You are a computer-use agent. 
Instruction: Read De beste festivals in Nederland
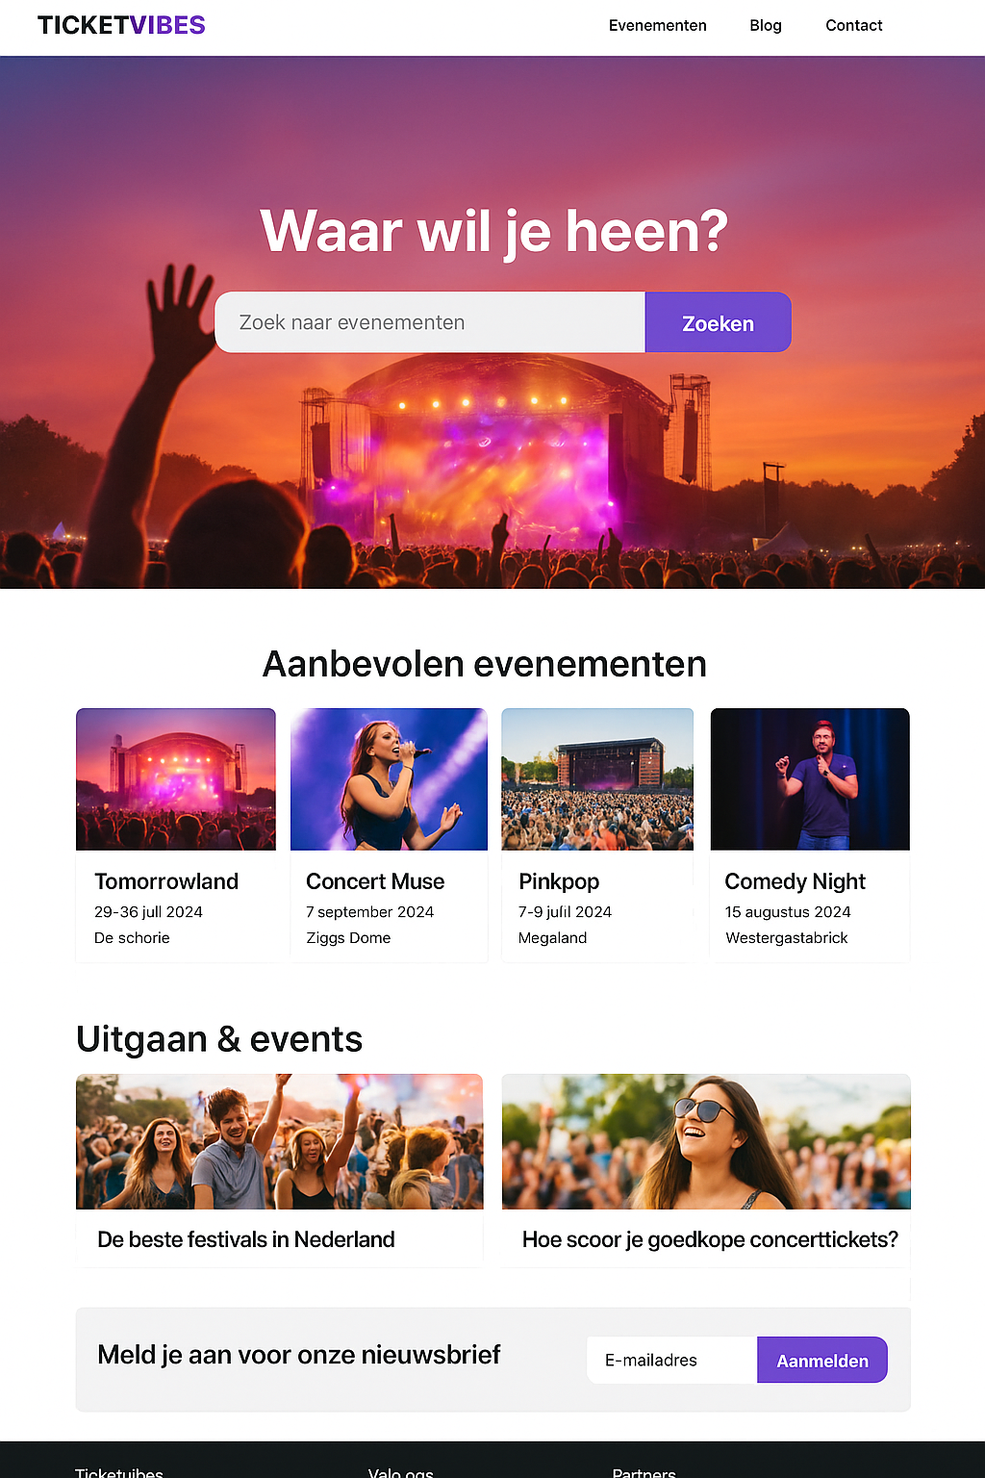click(x=246, y=1239)
